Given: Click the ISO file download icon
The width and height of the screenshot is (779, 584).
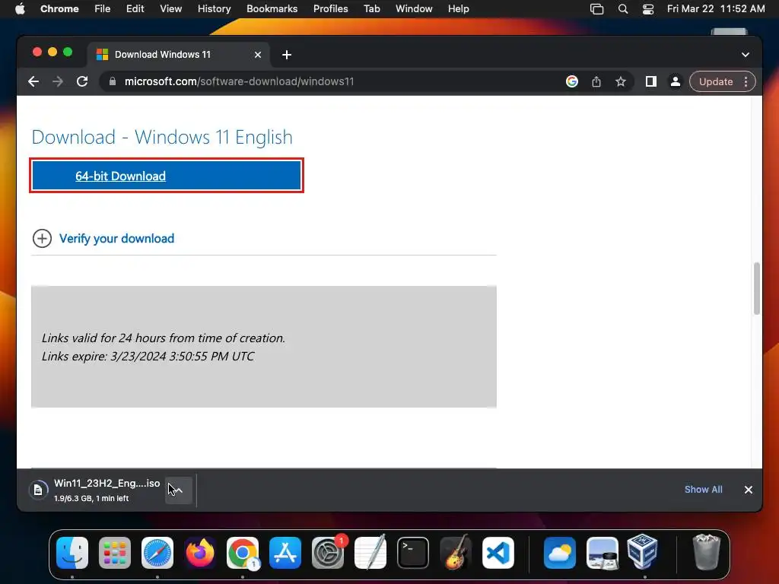Looking at the screenshot, I should tap(38, 490).
